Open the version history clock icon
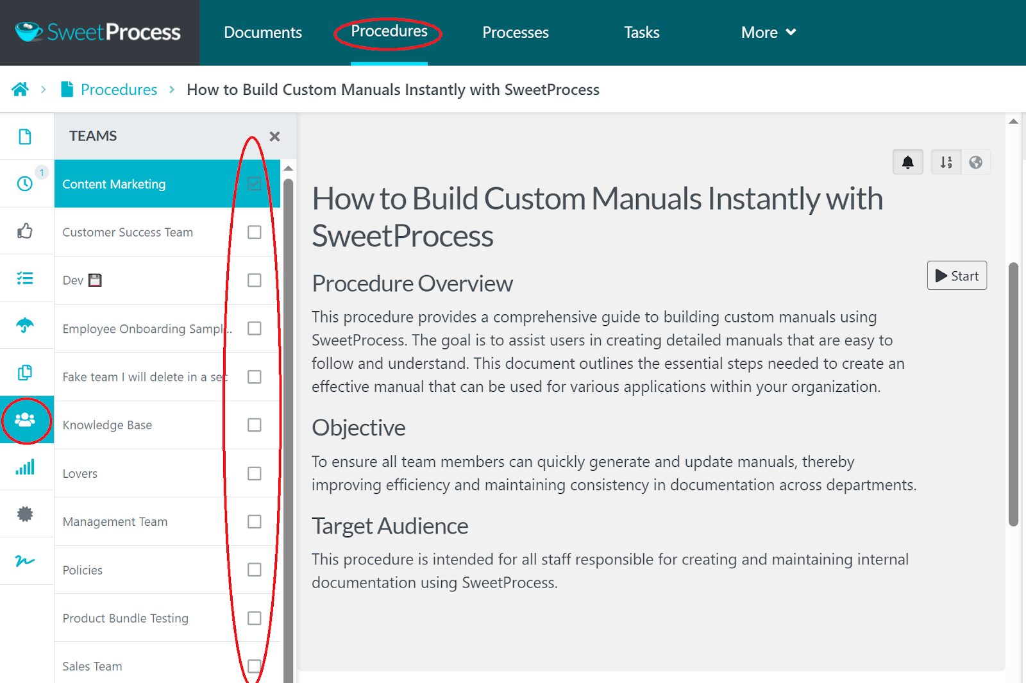 click(25, 184)
